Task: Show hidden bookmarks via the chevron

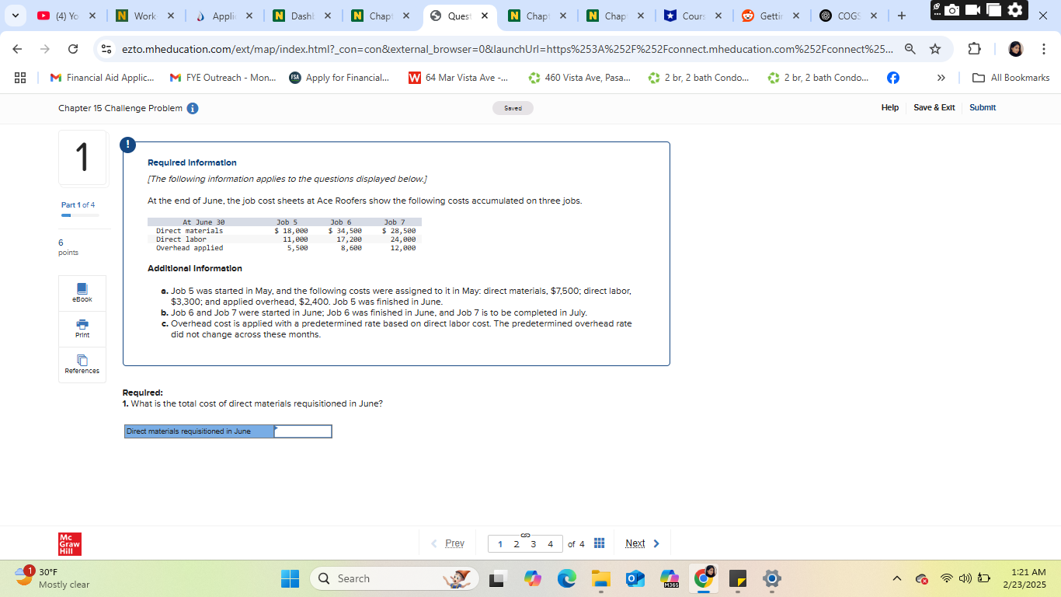Action: pos(941,77)
